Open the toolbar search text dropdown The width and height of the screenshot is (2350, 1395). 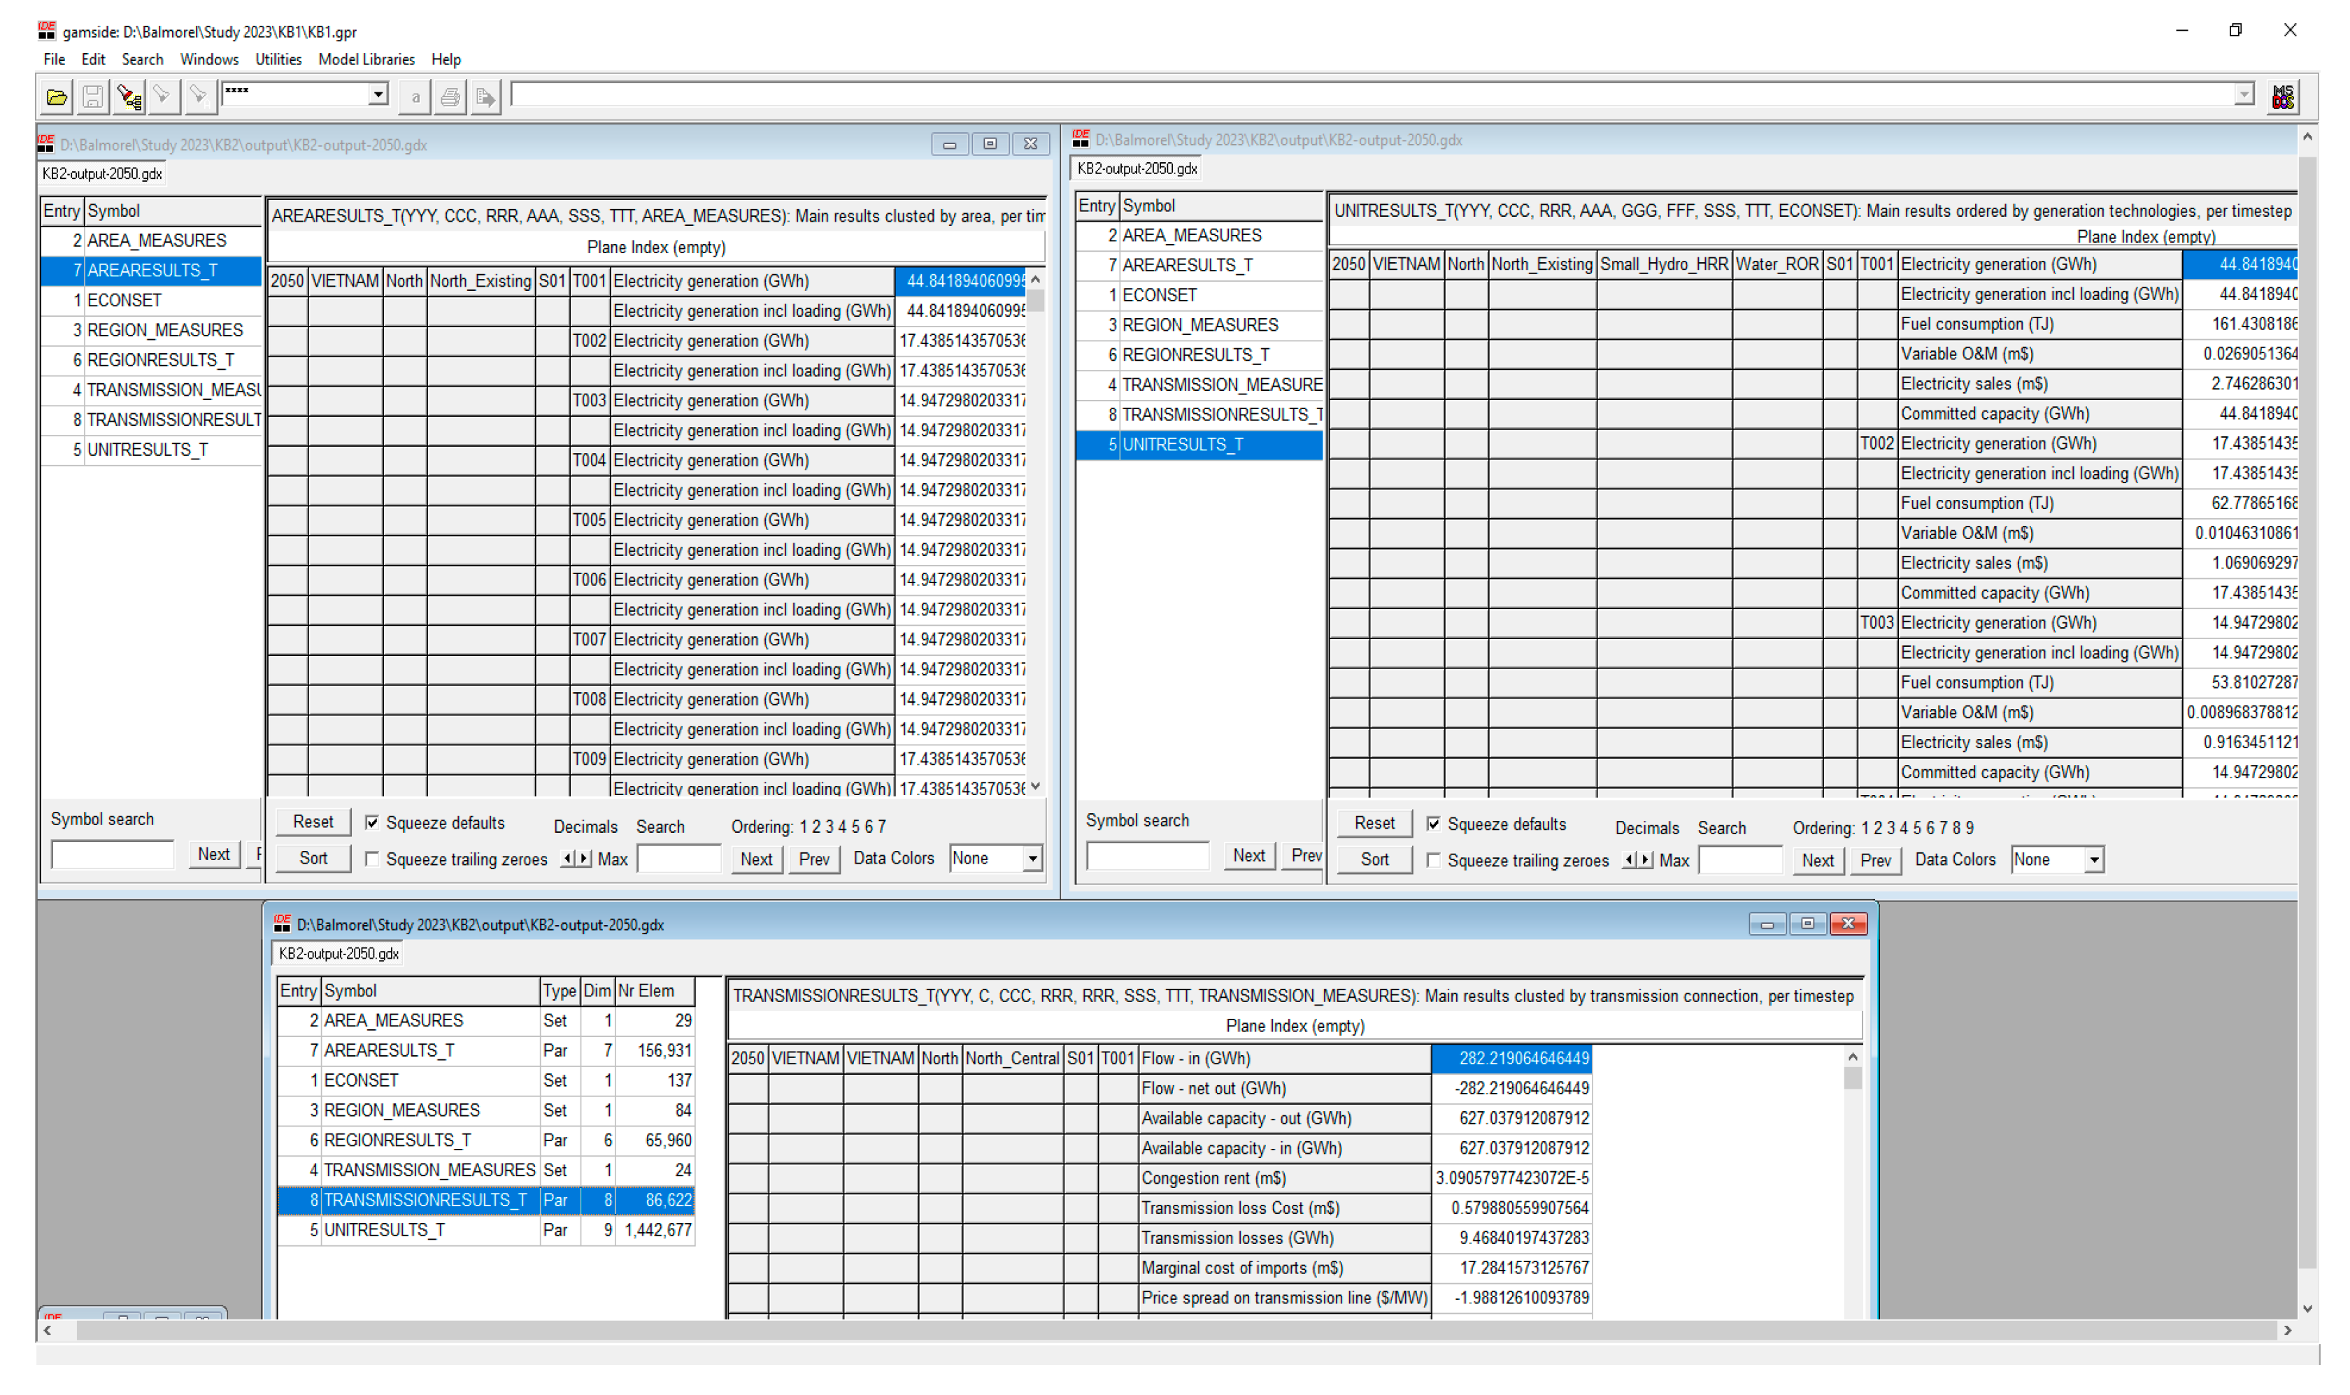pyautogui.click(x=378, y=94)
